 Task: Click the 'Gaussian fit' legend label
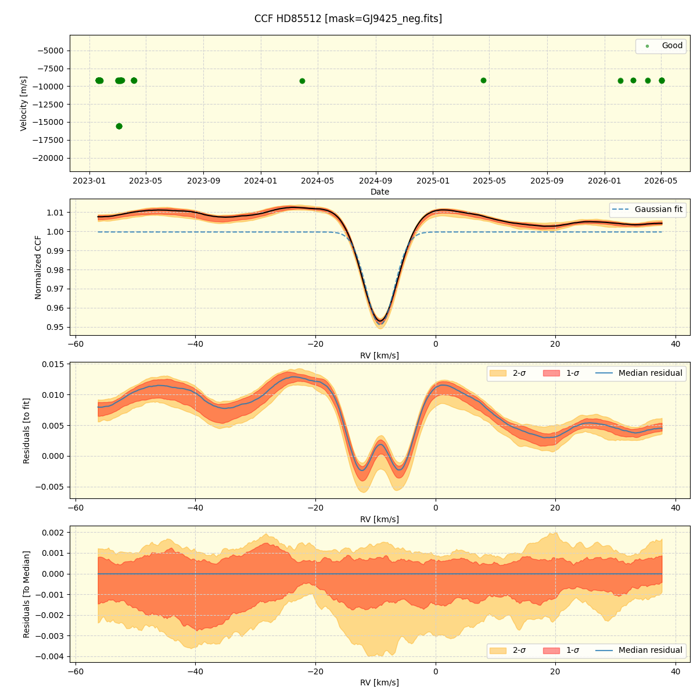click(x=659, y=210)
